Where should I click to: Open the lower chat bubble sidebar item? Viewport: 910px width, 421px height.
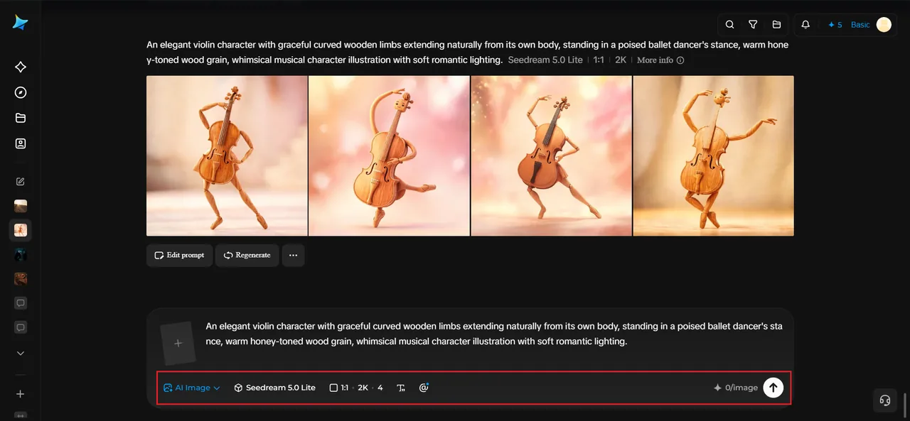point(21,327)
